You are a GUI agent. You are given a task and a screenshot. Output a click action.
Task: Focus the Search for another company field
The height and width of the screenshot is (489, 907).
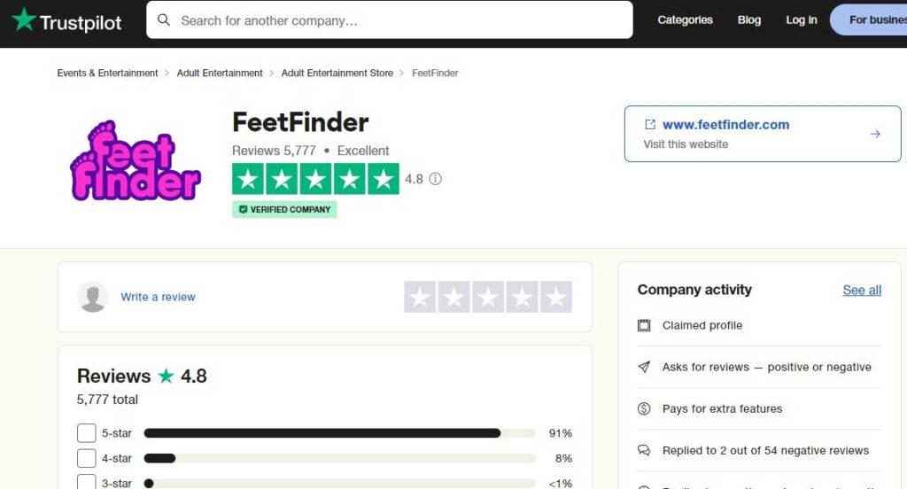390,20
